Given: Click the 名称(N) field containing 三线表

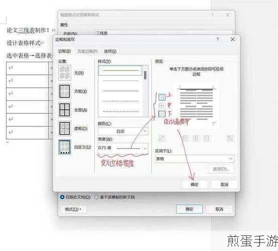Looking at the screenshot, I should pos(164,33).
